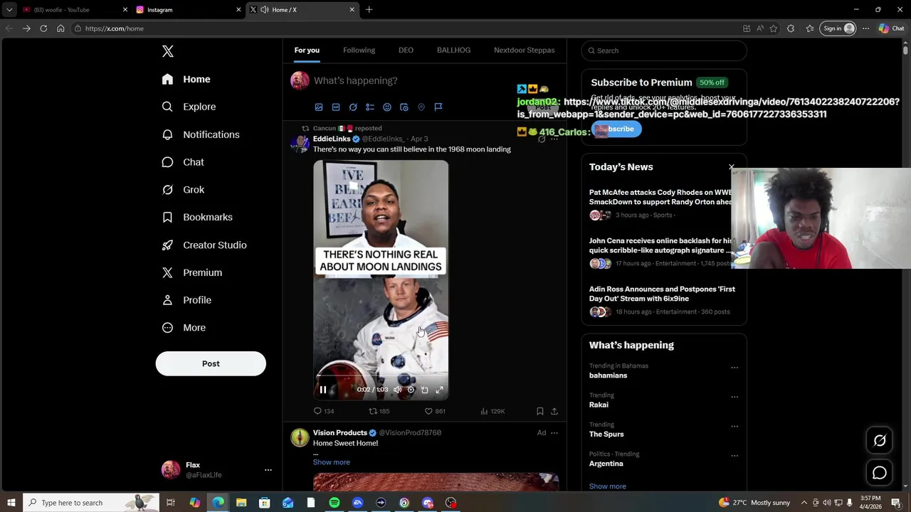Image resolution: width=911 pixels, height=512 pixels.
Task: Add a poll to the post
Action: 370,107
